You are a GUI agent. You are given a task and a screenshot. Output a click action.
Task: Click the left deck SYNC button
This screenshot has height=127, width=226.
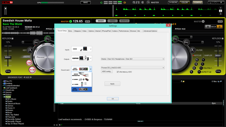pos(8,71)
